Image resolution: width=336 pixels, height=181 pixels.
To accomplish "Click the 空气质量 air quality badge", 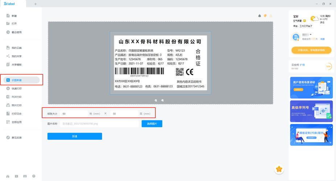I will (304, 21).
